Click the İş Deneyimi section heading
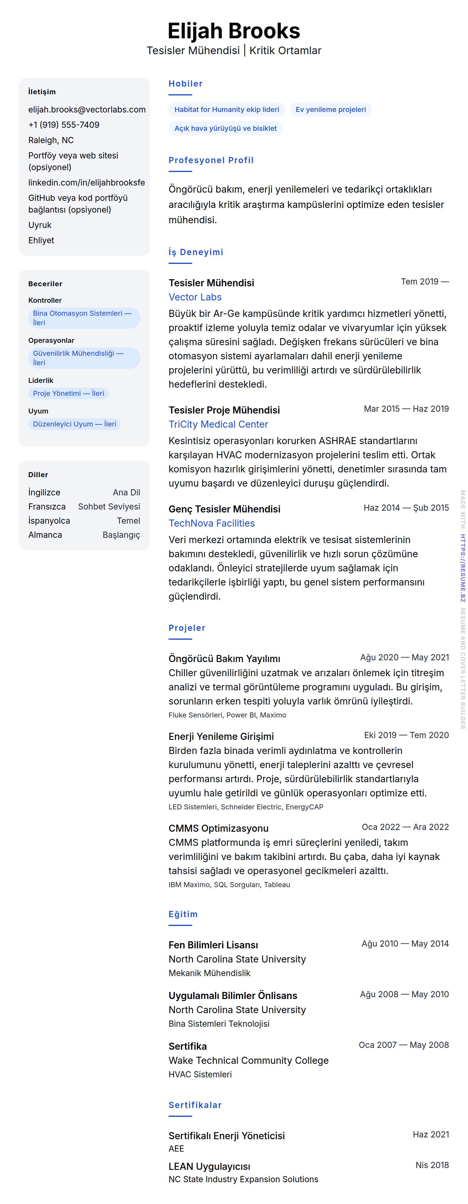This screenshot has width=468, height=1204. (x=195, y=252)
